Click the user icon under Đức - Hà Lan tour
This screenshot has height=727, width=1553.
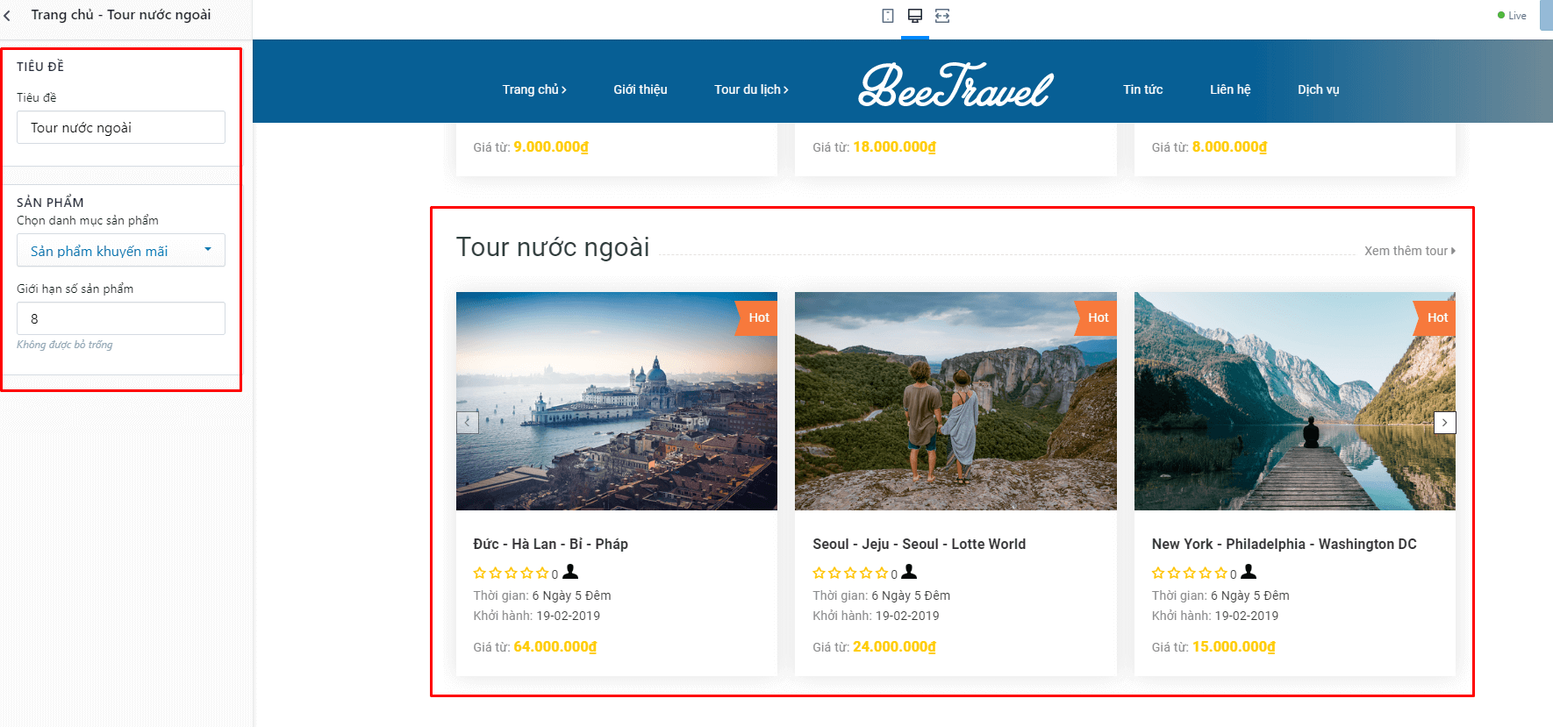click(570, 572)
